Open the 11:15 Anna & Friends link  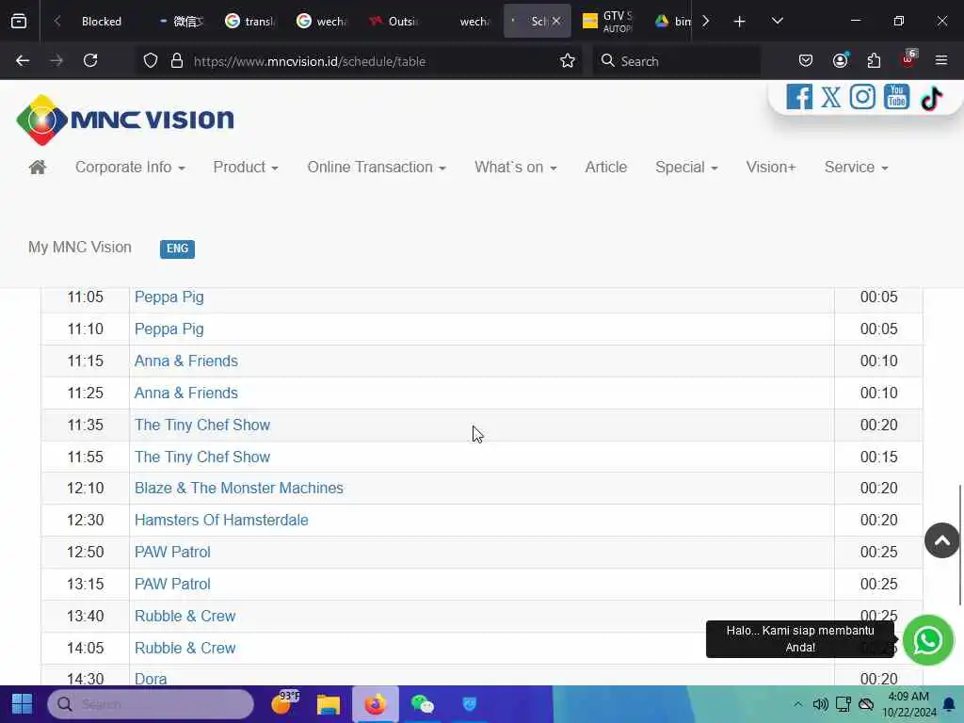(x=185, y=361)
